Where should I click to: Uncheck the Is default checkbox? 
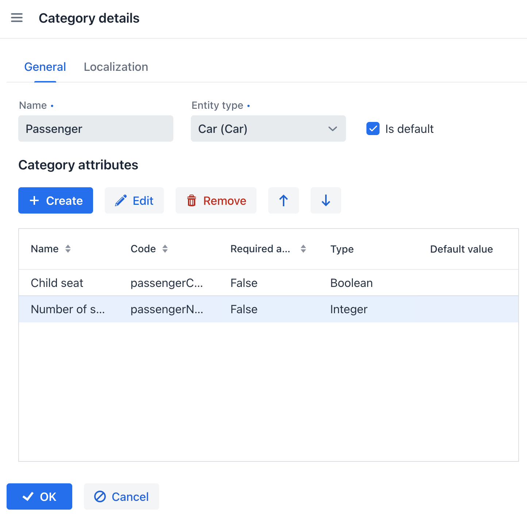373,128
